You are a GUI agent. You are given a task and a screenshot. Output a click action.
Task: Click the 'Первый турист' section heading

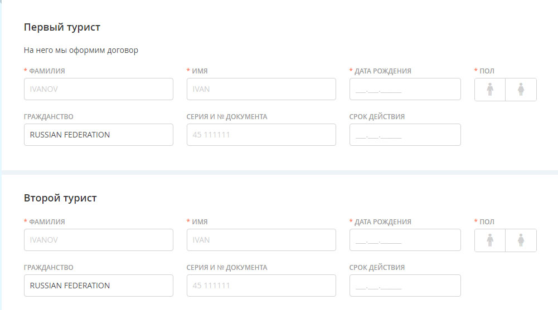62,27
